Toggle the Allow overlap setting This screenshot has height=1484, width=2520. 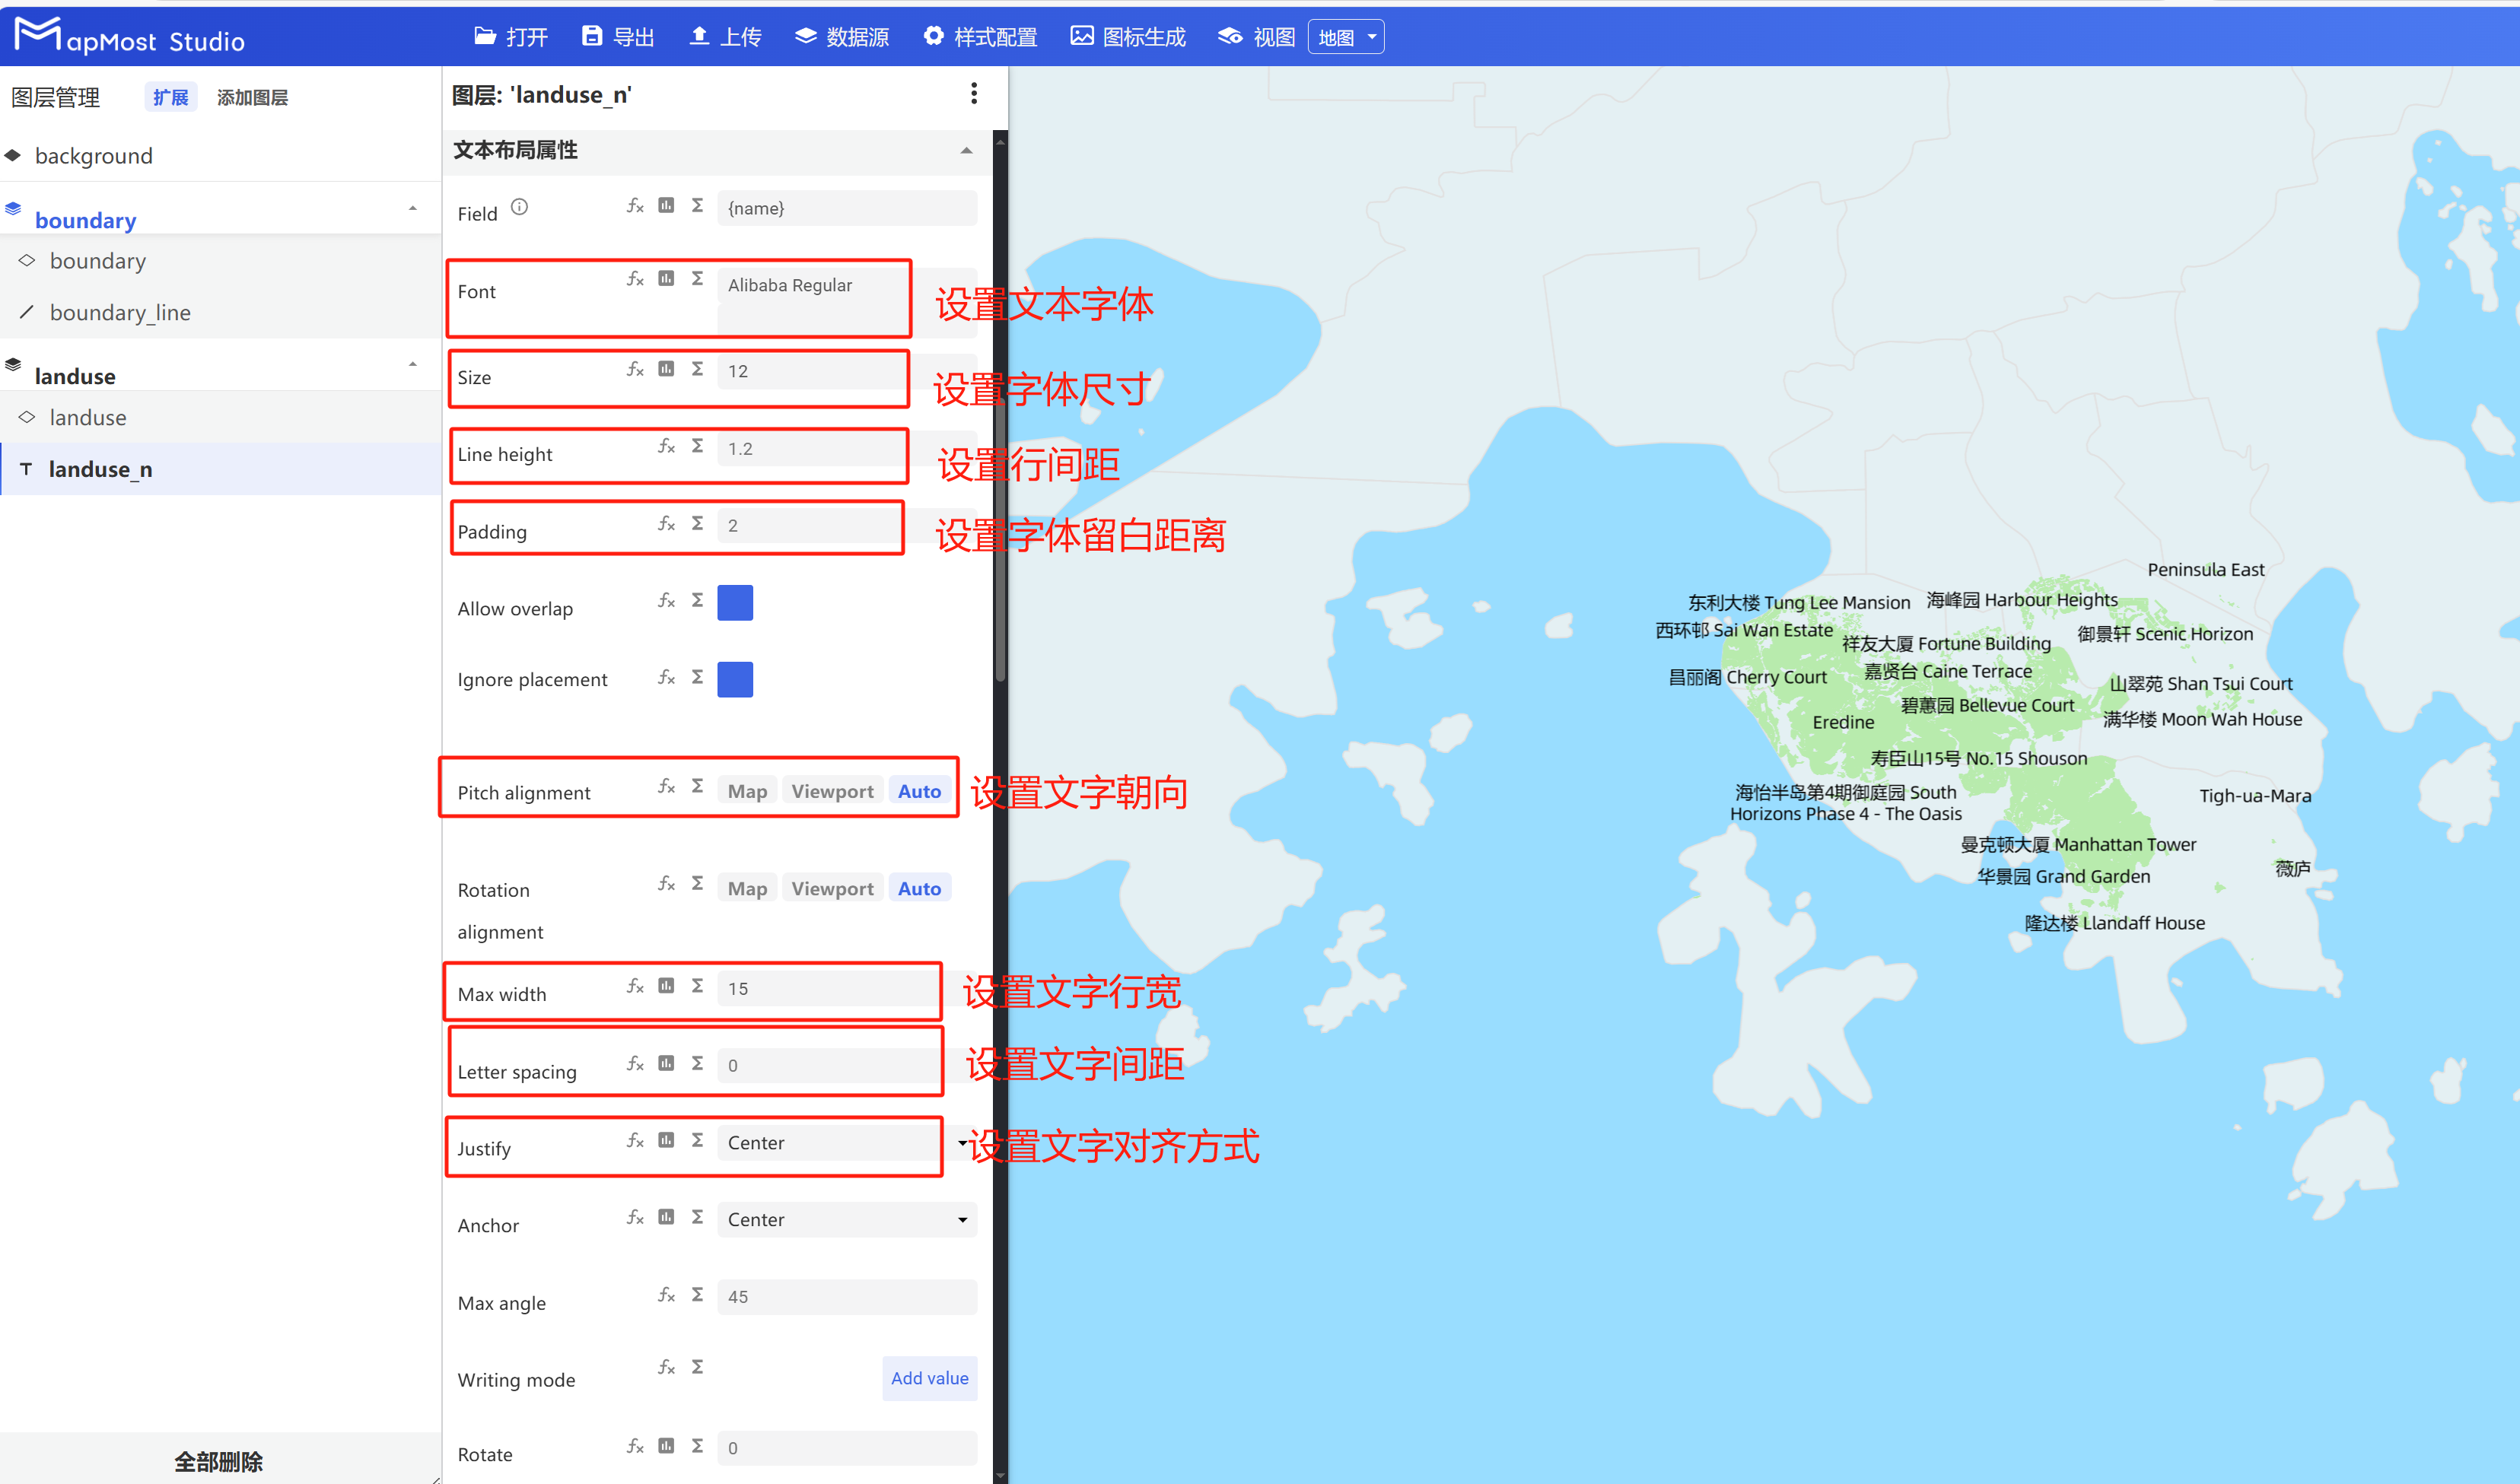[x=735, y=602]
